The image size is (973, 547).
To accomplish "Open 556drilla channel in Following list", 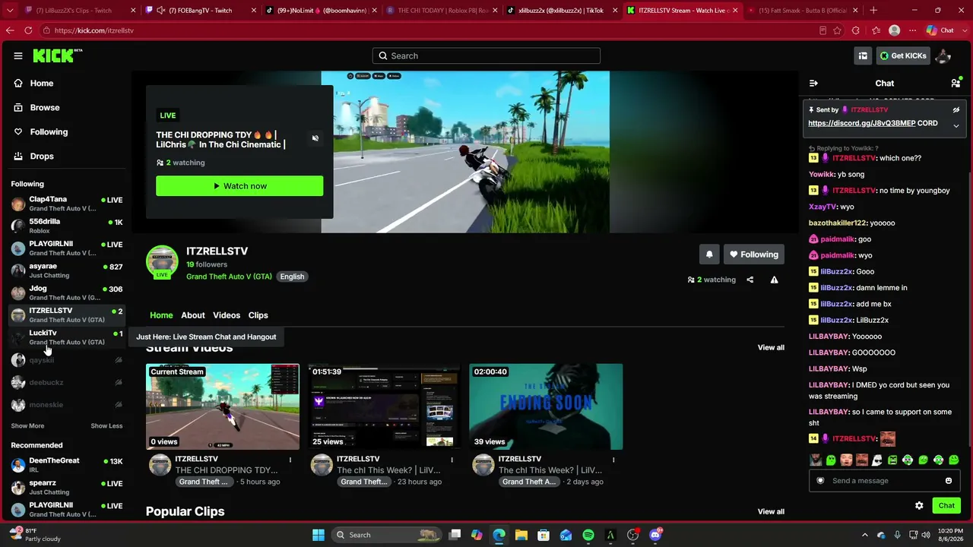I will point(67,226).
